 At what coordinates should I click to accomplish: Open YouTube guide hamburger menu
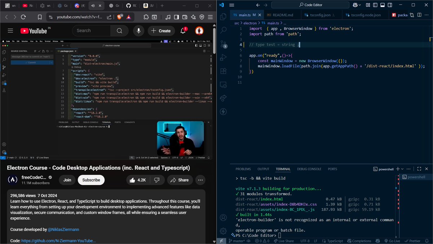coord(10,31)
